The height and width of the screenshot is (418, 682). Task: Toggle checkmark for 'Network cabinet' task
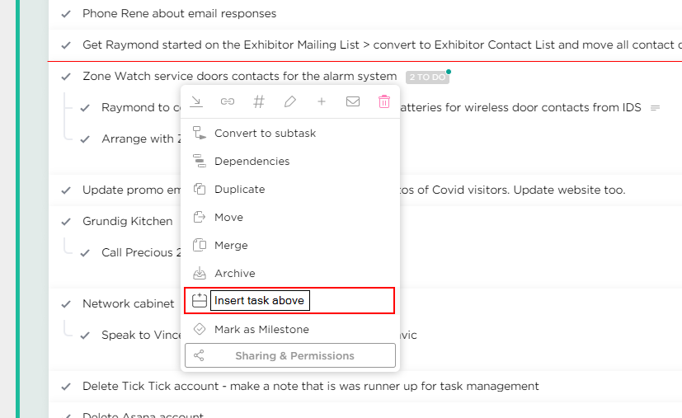coord(66,304)
